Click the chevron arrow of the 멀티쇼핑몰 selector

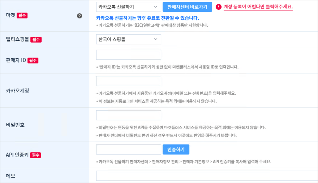pyautogui.click(x=155, y=39)
